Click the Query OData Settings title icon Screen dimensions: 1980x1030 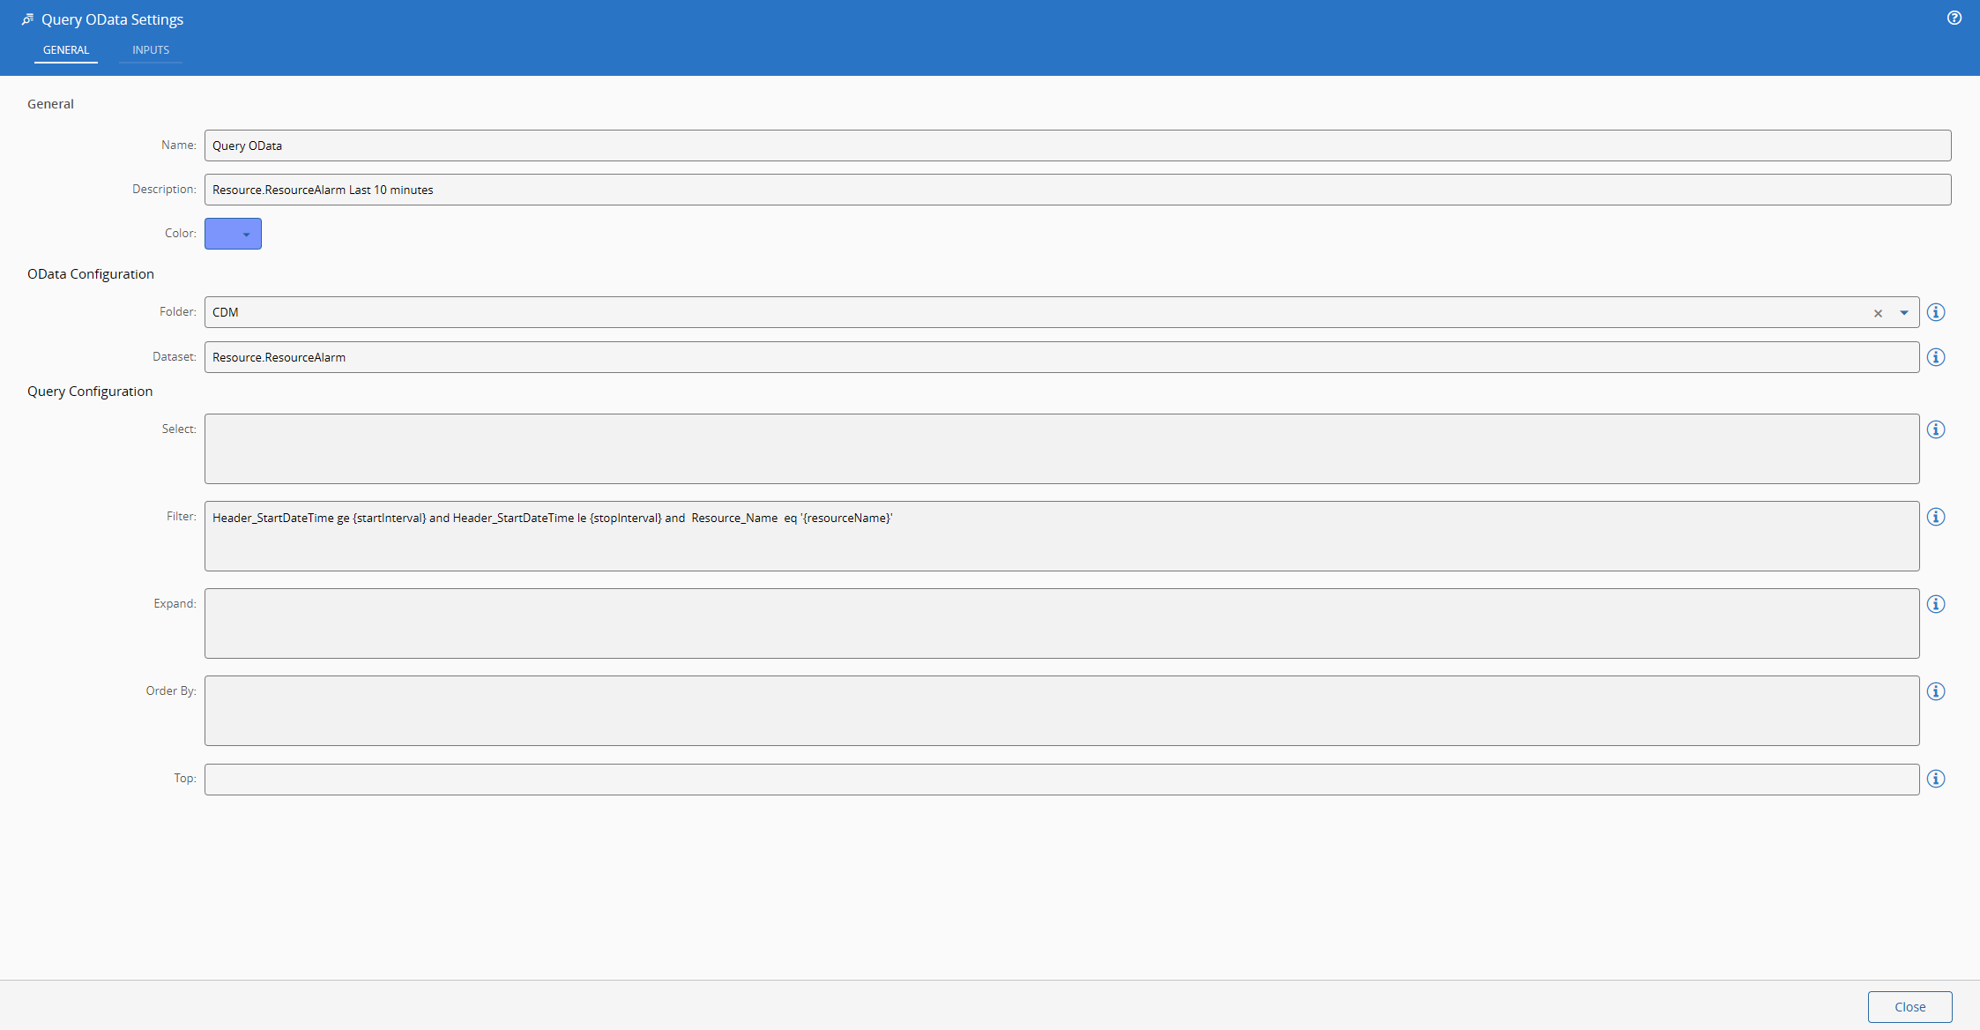pyautogui.click(x=26, y=18)
